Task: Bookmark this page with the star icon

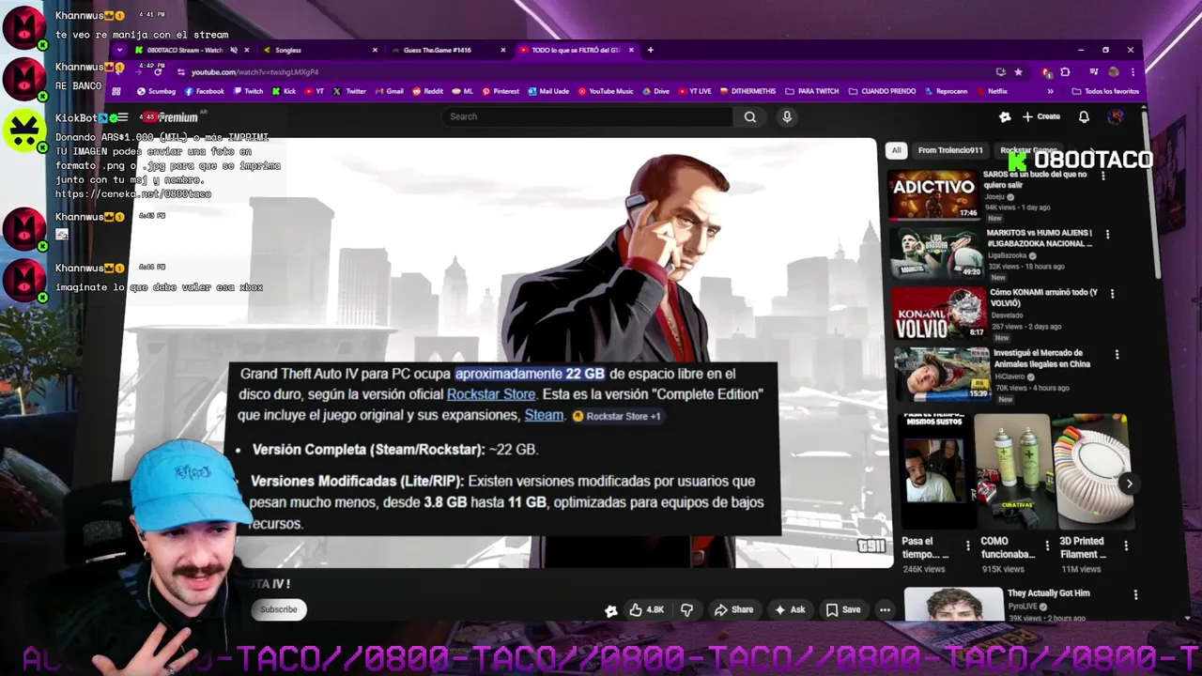Action: pyautogui.click(x=1018, y=72)
